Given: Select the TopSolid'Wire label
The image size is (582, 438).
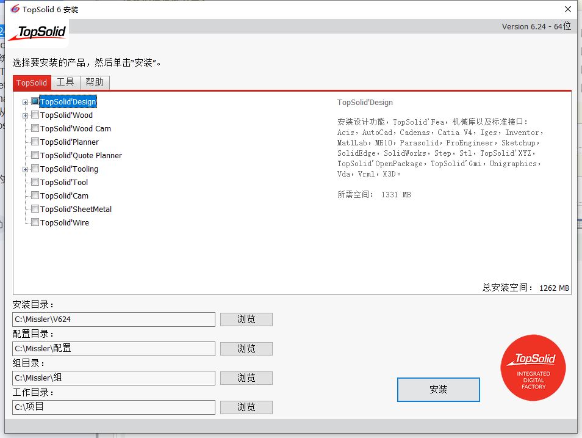Looking at the screenshot, I should click(x=65, y=223).
